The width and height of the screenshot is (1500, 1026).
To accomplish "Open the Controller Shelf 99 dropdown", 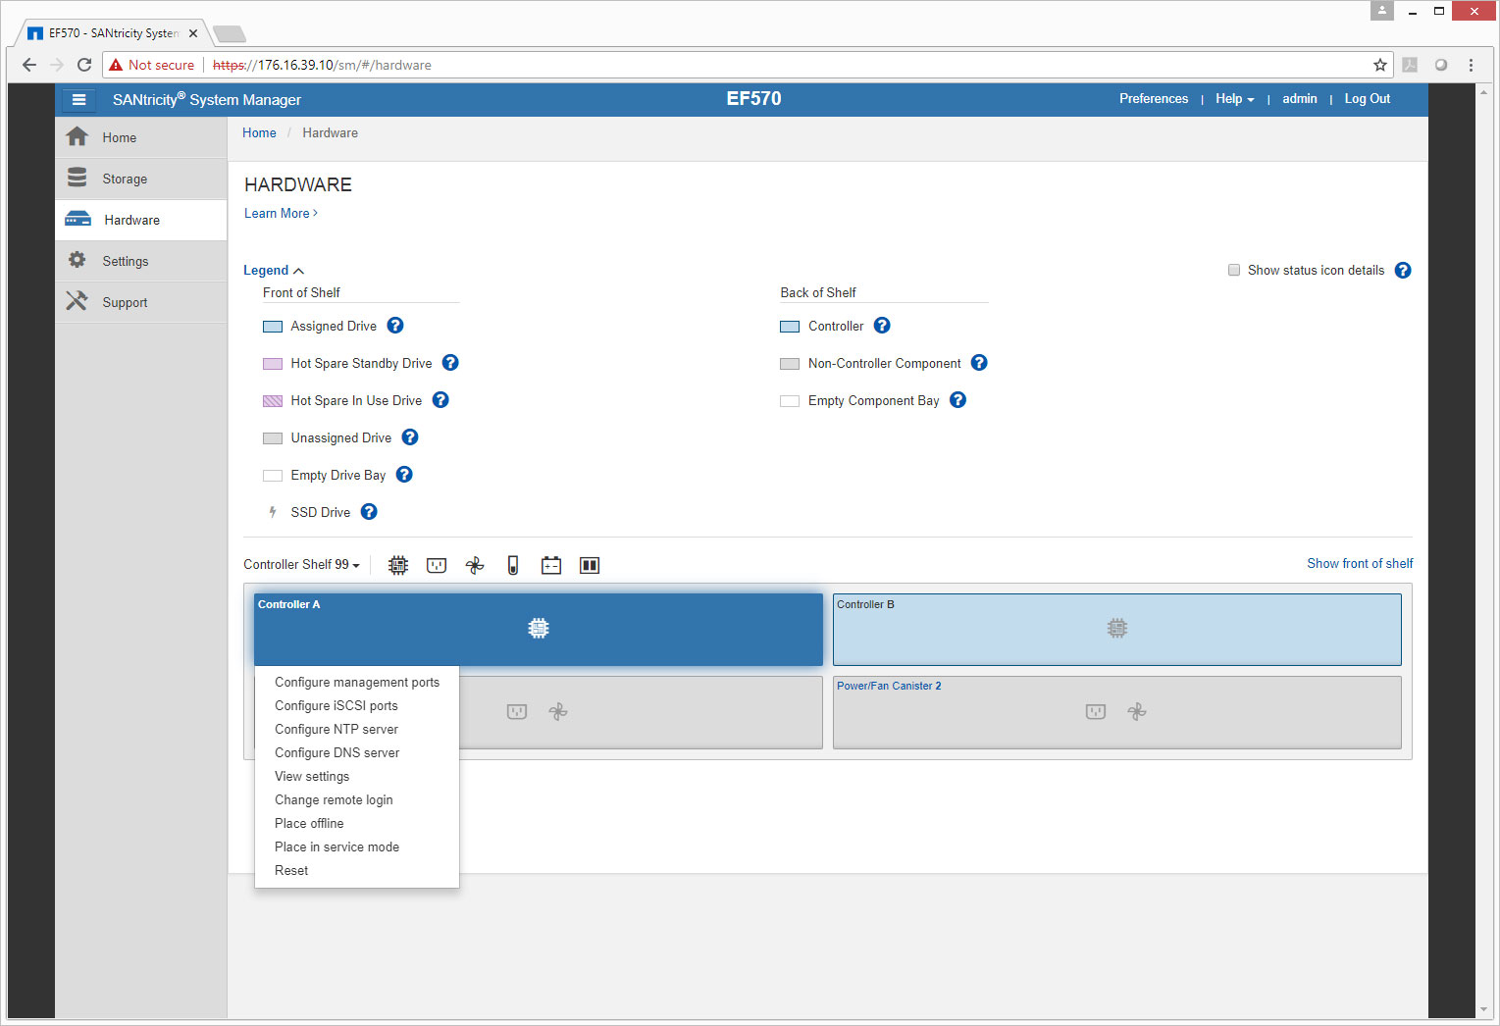I will [301, 565].
